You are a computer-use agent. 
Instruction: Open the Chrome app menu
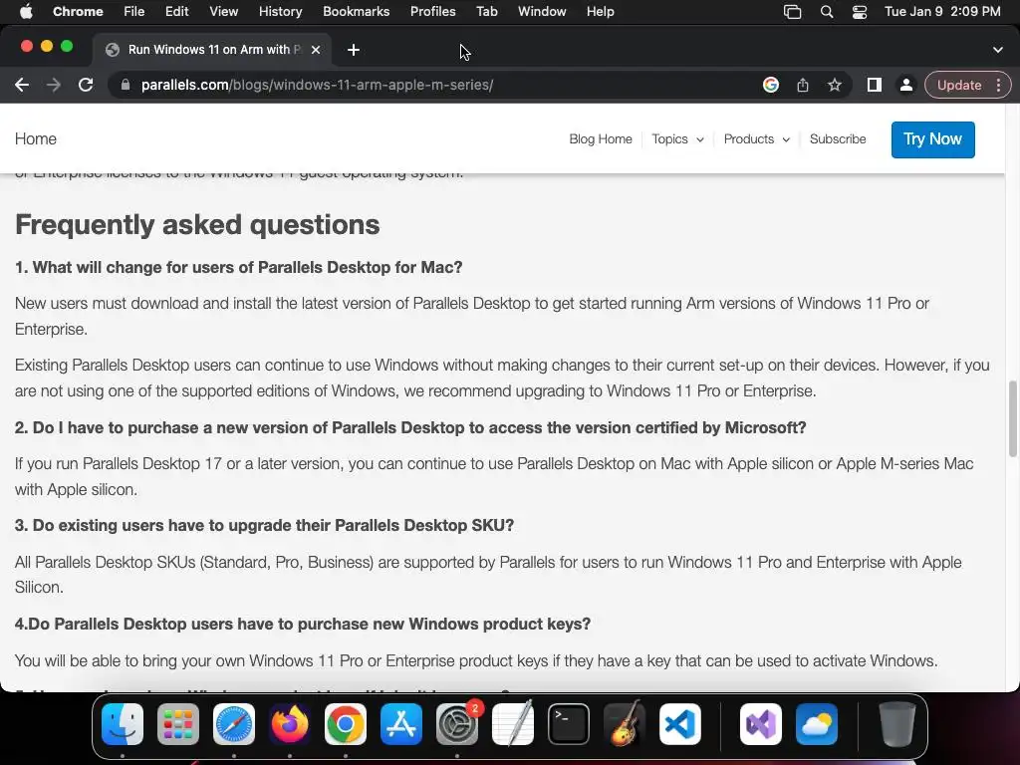78,12
